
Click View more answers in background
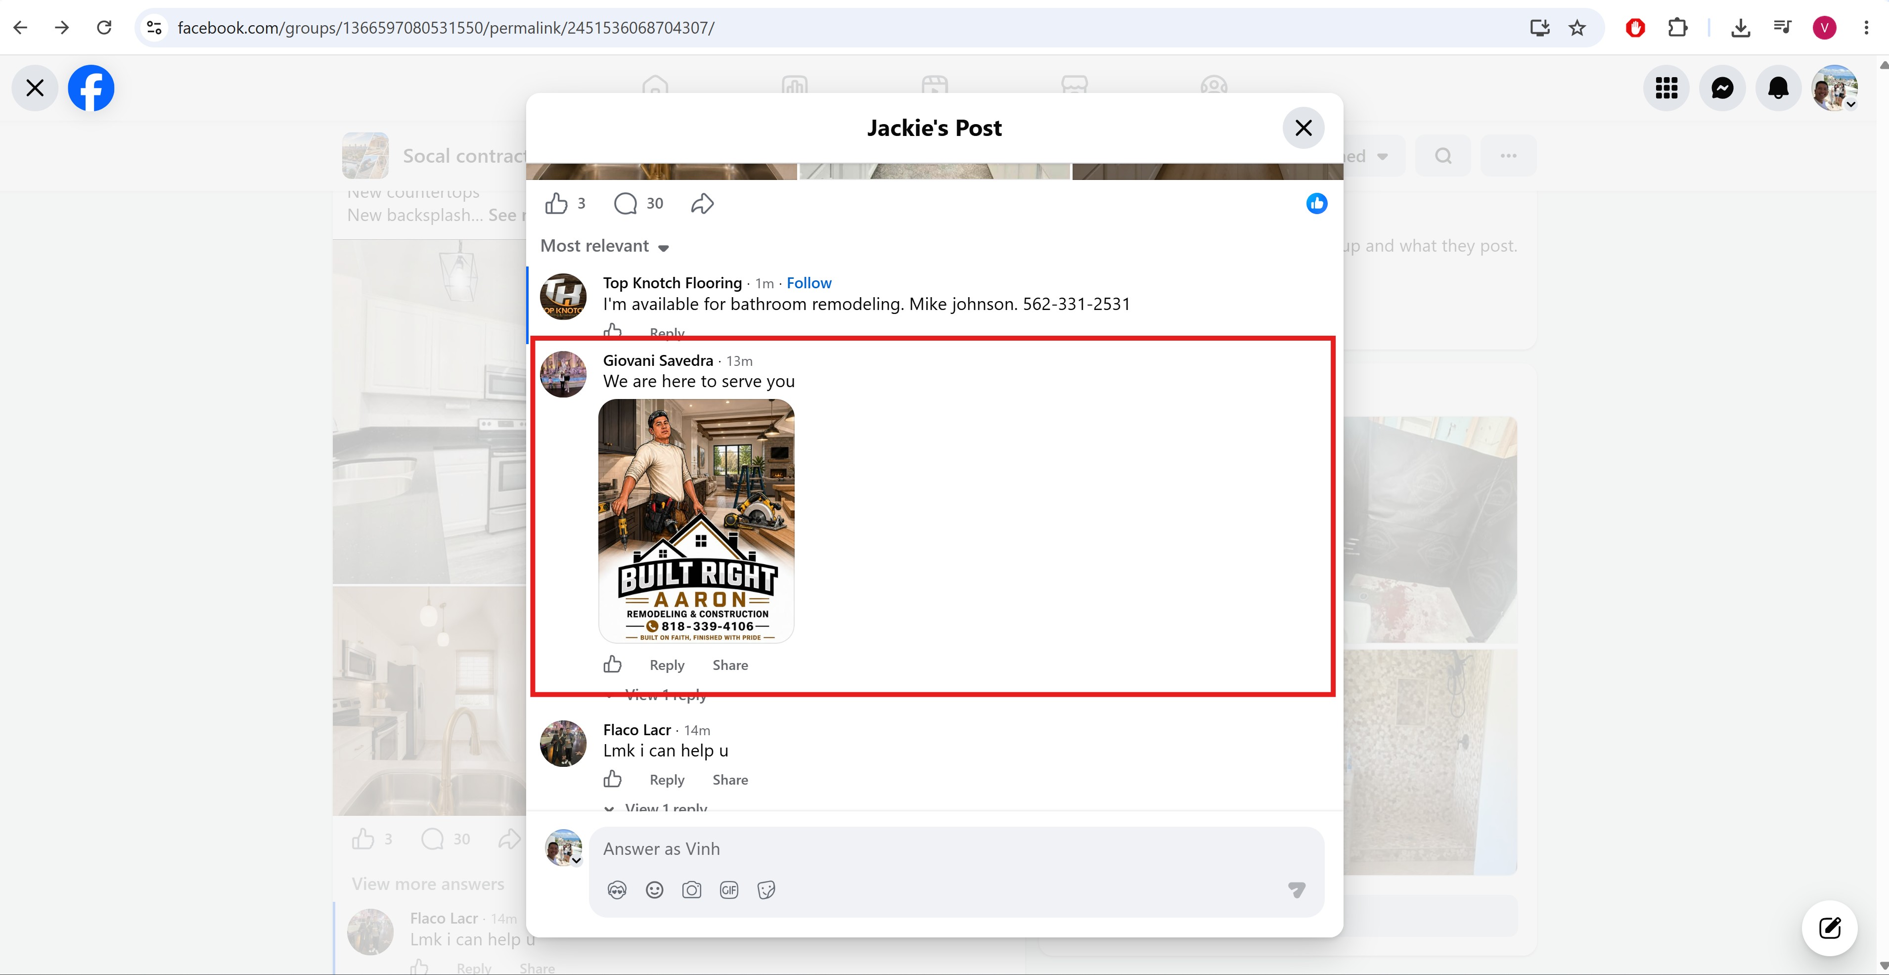tap(428, 884)
